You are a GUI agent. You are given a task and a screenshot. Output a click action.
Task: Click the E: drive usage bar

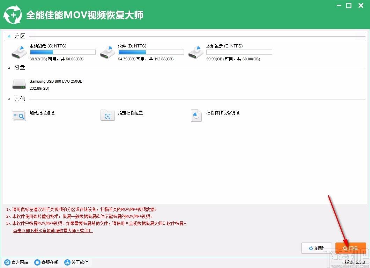[239, 52]
